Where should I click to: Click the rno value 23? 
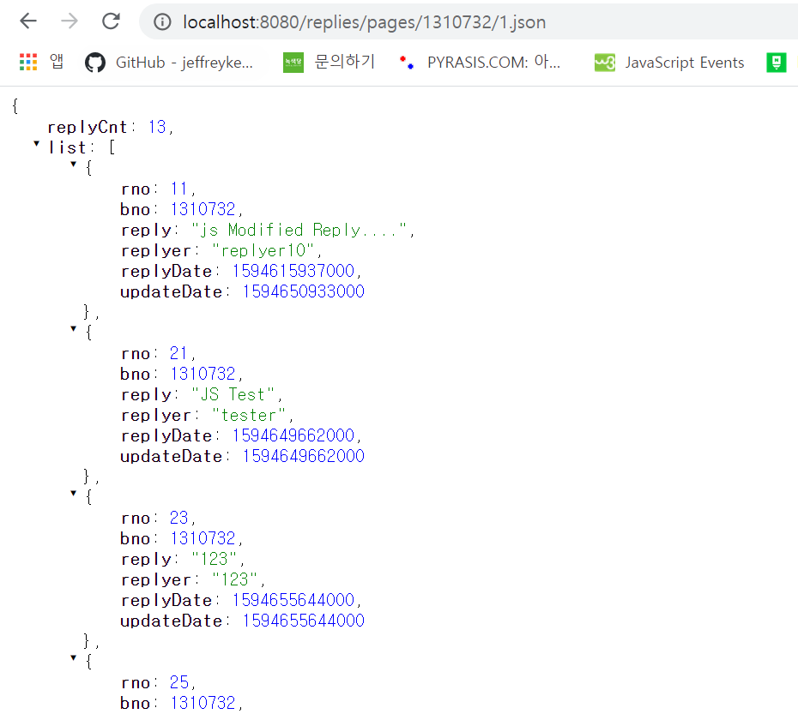178,518
